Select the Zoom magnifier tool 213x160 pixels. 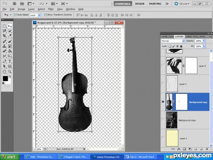(x=10, y=71)
